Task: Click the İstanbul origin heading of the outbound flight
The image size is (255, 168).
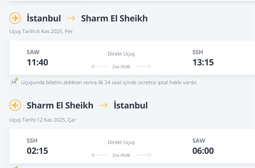Action: 44,18
